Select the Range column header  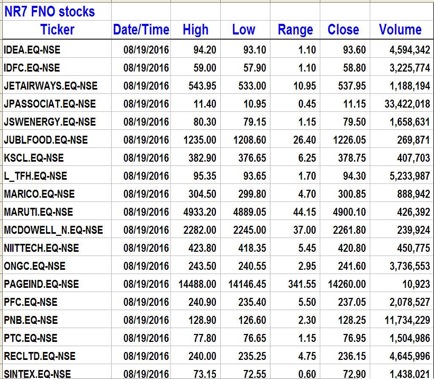(x=295, y=30)
